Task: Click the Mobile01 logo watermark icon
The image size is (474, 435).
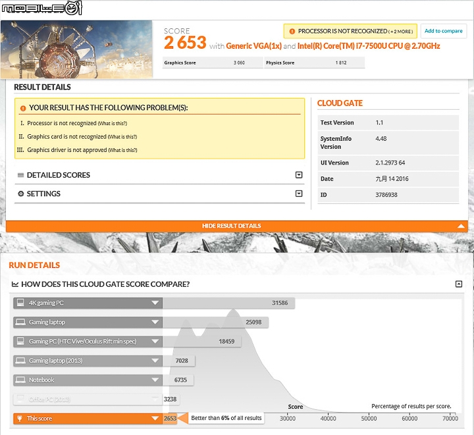Action: pos(41,8)
